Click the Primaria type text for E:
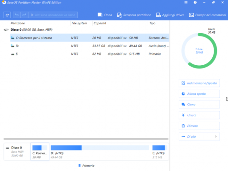This screenshot has height=171, width=228. tap(155, 54)
